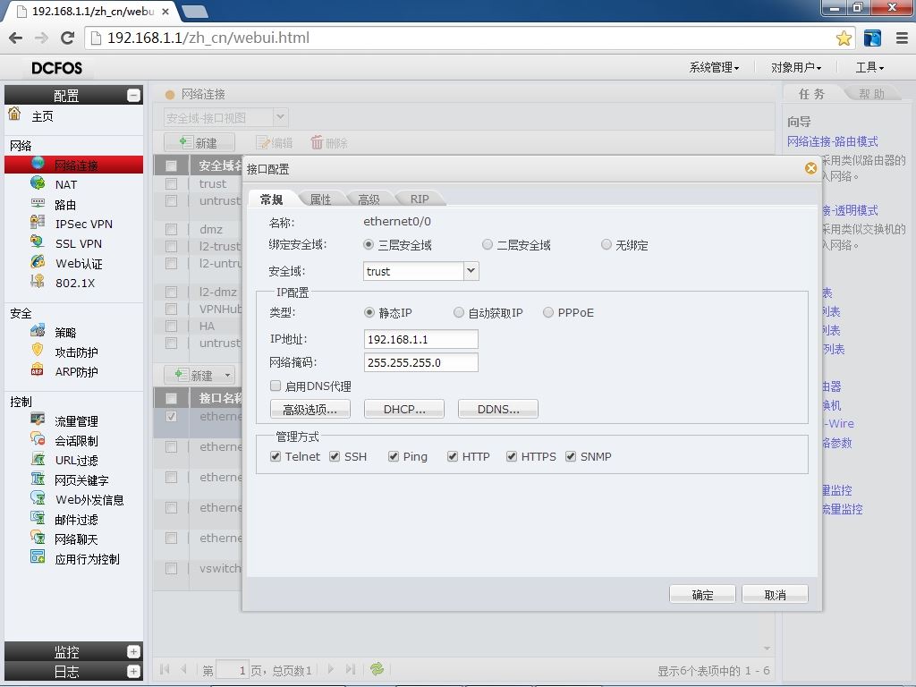The width and height of the screenshot is (916, 687).
Task: Uncheck the SSH management checkbox
Action: pos(335,456)
